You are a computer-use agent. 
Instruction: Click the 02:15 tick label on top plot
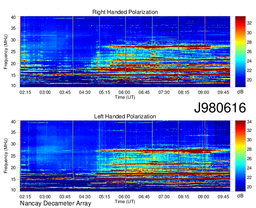(x=25, y=92)
